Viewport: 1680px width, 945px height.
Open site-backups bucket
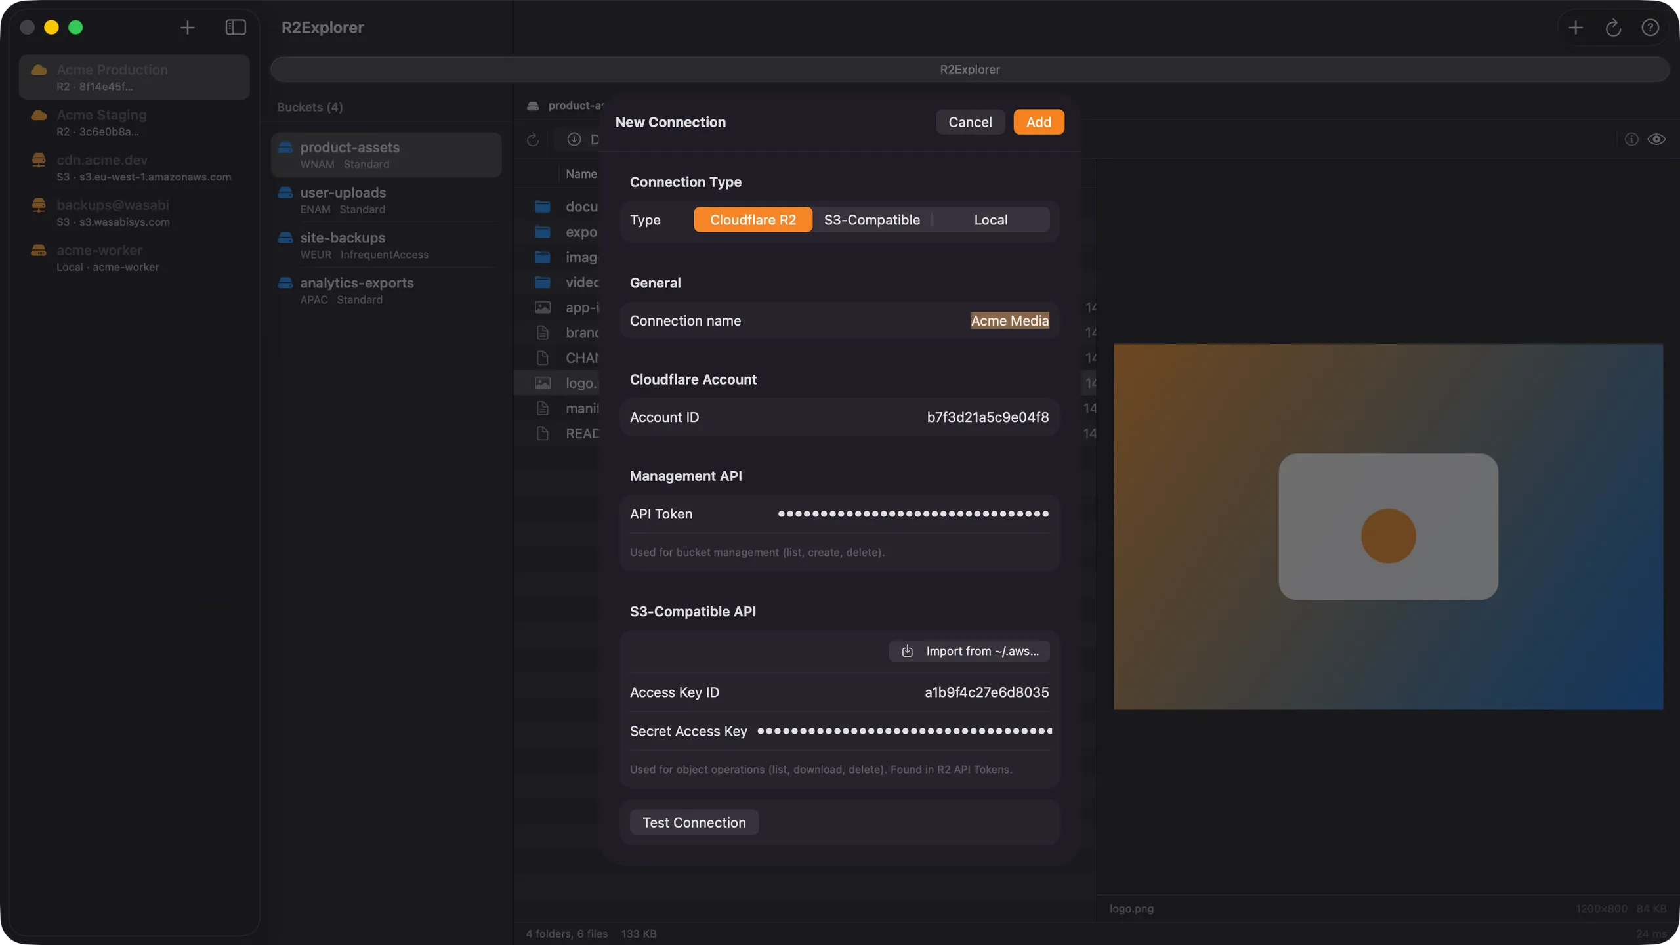pyautogui.click(x=387, y=245)
